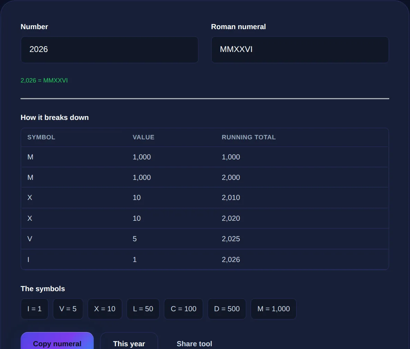Click the M symbol in the row totaling 2,000
The image size is (410, 349).
30,177
